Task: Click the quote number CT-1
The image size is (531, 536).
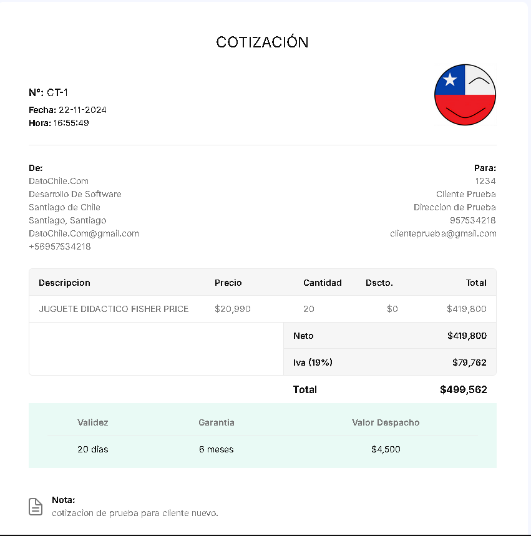Action: point(57,92)
